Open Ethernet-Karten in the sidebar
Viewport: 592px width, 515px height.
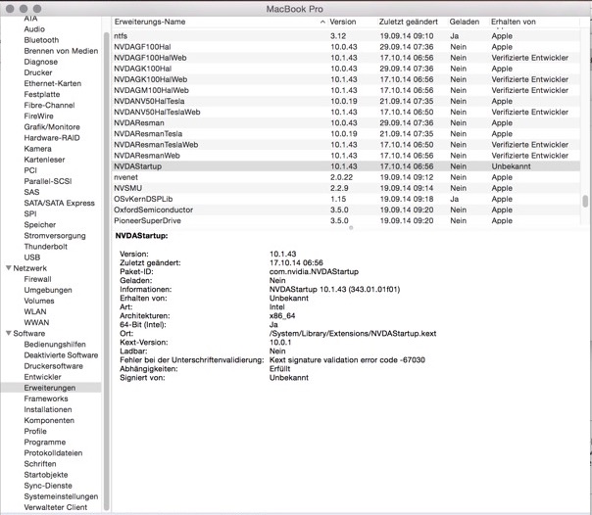[x=53, y=83]
